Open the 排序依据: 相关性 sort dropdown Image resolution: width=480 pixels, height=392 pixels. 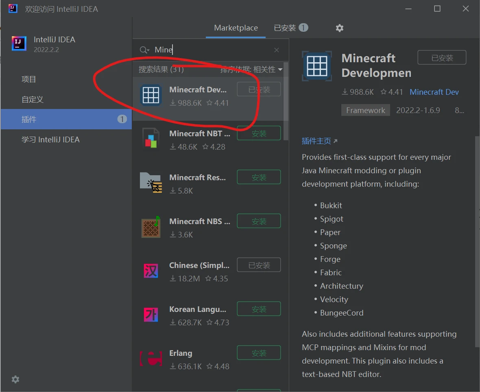point(251,70)
